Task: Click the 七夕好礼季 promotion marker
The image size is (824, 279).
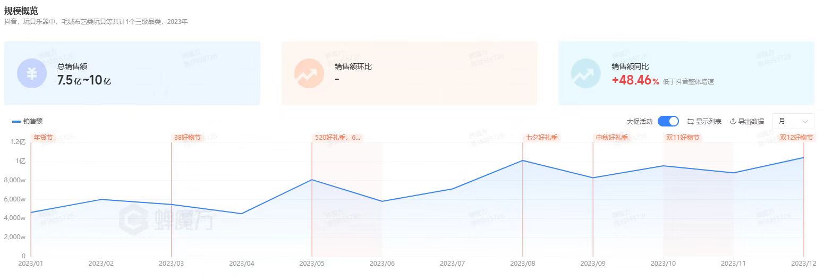Action: coord(541,138)
